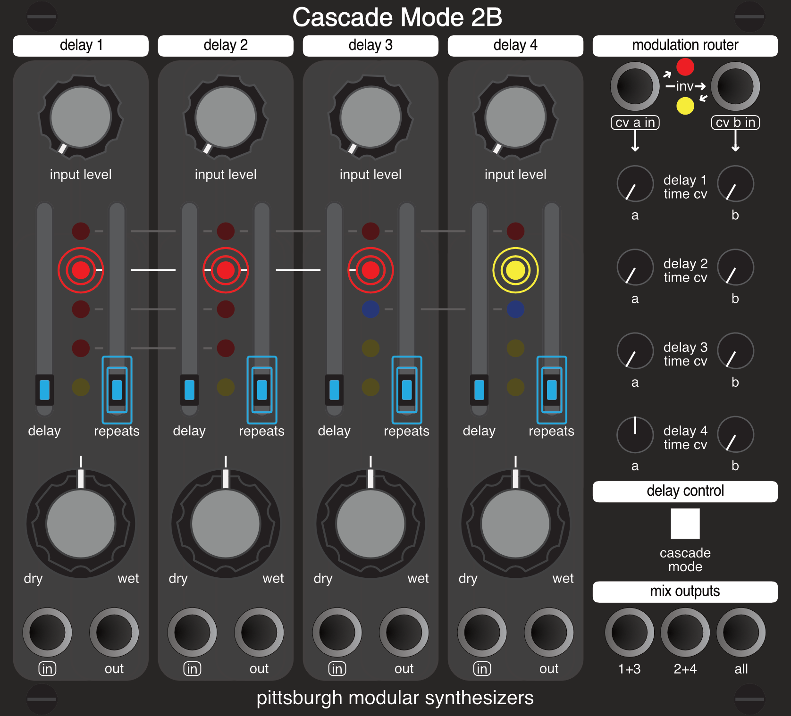Click the blue indicator under delay 3
Viewport: 791px width, 716px height.
click(370, 309)
